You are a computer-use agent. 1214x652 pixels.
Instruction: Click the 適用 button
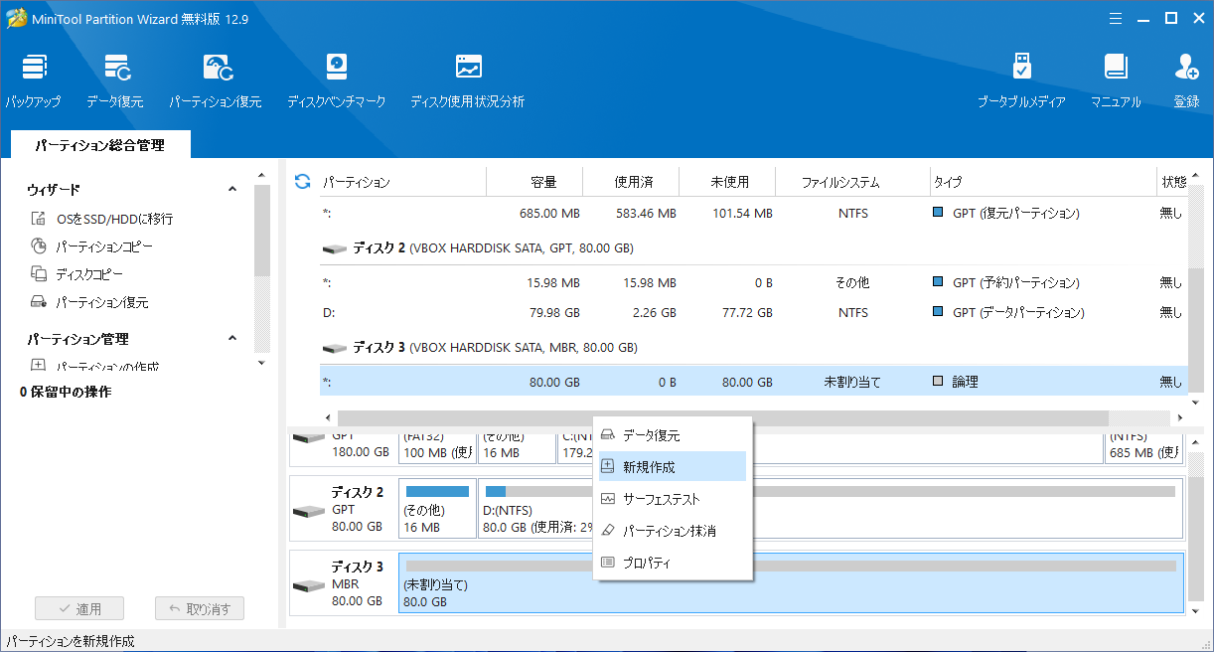click(78, 607)
